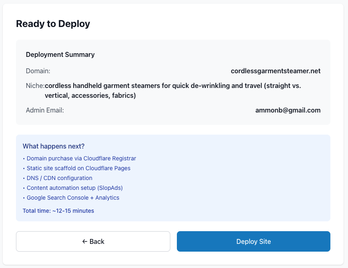This screenshot has height=268, width=348.
Task: Click the bullet before DNS / CDN configuration
Action: coord(24,178)
